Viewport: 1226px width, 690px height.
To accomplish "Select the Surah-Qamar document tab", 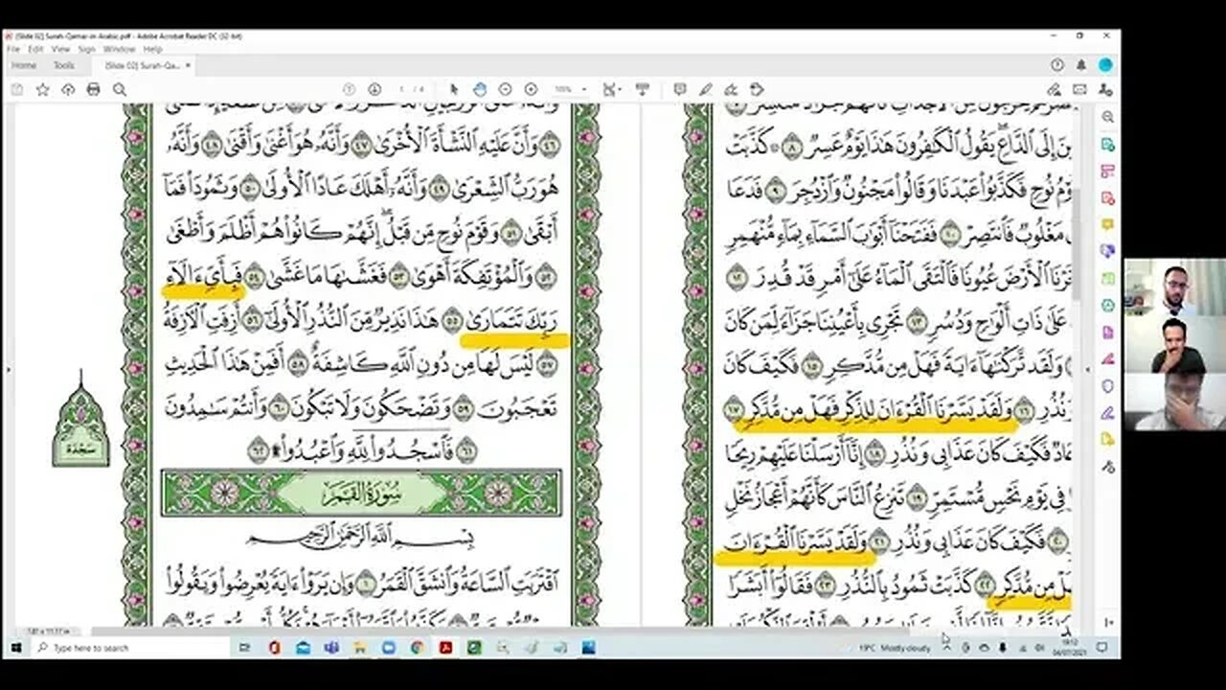I will pyautogui.click(x=143, y=65).
